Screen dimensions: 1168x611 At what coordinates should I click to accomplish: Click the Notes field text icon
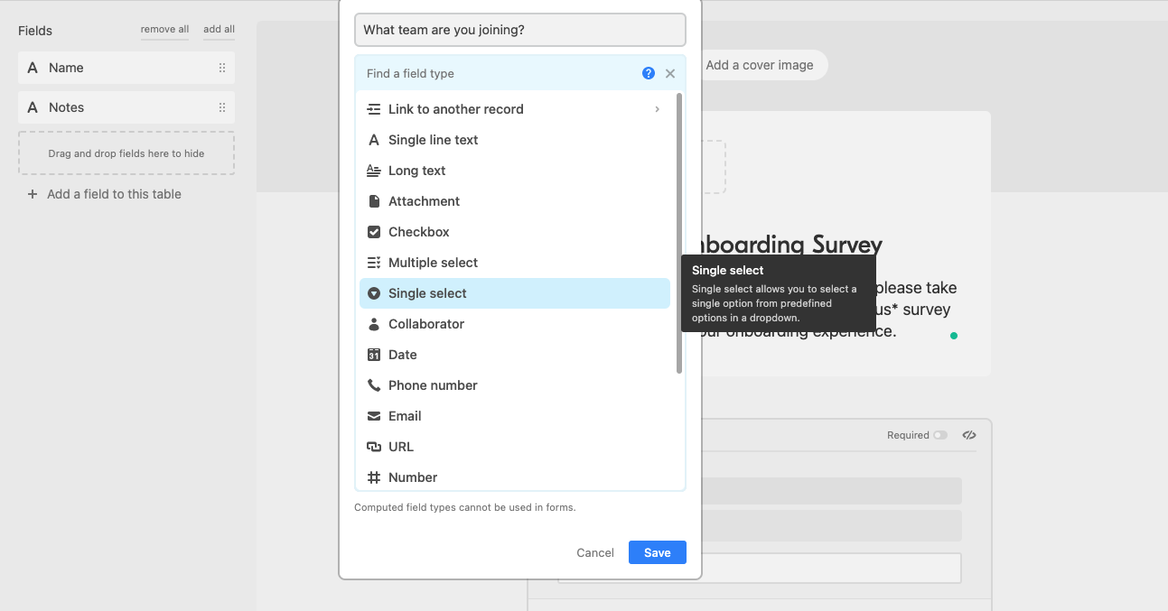click(x=33, y=107)
